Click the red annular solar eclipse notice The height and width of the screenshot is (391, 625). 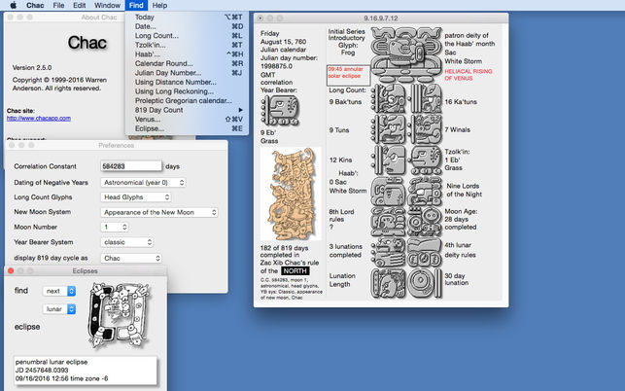348,75
